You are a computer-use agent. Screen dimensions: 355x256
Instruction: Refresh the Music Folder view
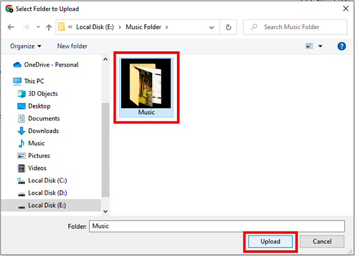tap(229, 27)
